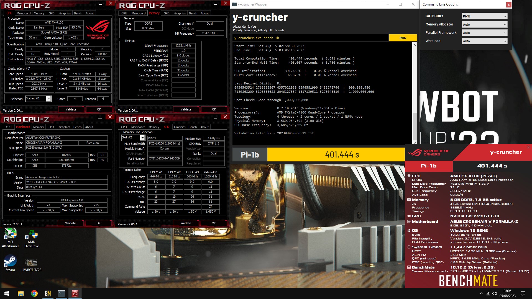Minimize the CPU-Z SPD window
Screen dimensions: 532x299
click(x=216, y=118)
